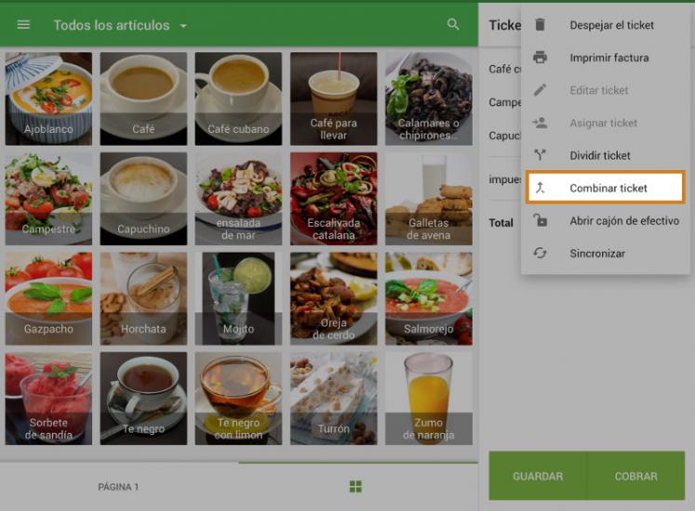Click the printer icon for Imprimir factura
Image resolution: width=695 pixels, height=511 pixels.
tap(540, 58)
